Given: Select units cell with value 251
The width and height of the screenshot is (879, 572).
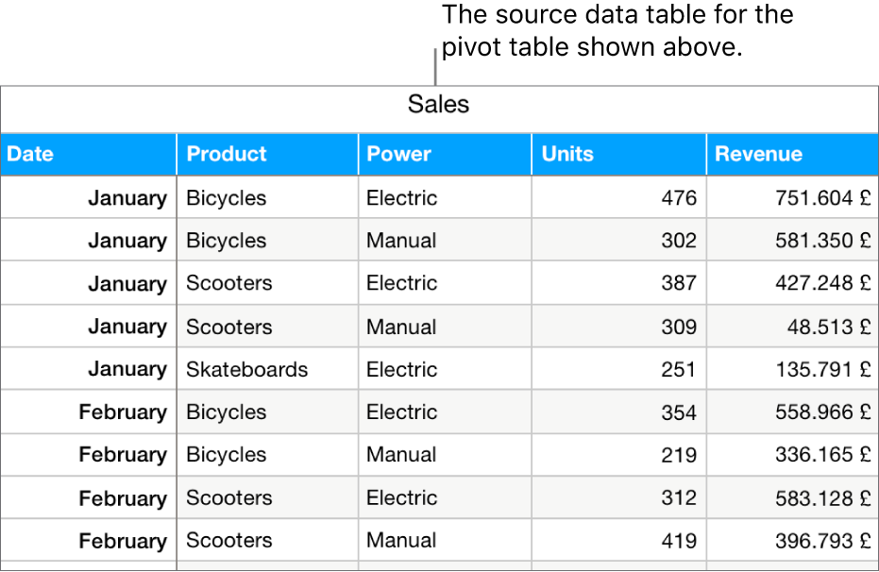Looking at the screenshot, I should [x=618, y=369].
